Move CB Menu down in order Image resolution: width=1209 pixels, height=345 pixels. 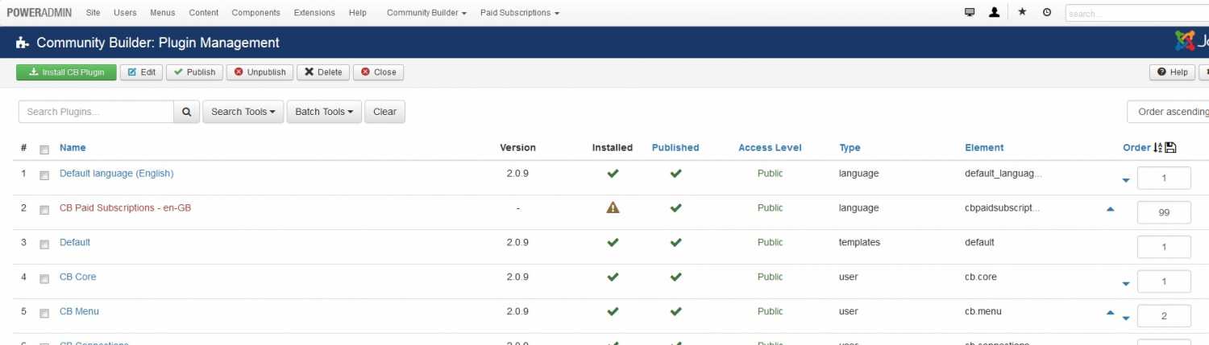pyautogui.click(x=1126, y=318)
